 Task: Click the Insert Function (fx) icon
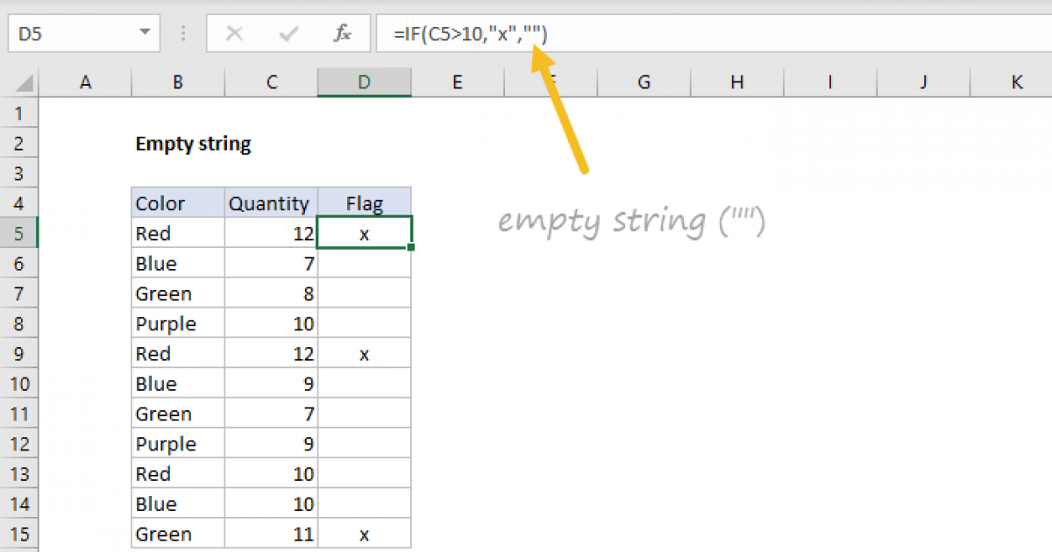[x=343, y=33]
